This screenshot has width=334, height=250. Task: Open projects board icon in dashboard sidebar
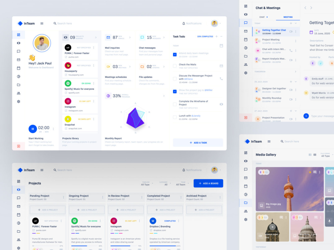18,43
